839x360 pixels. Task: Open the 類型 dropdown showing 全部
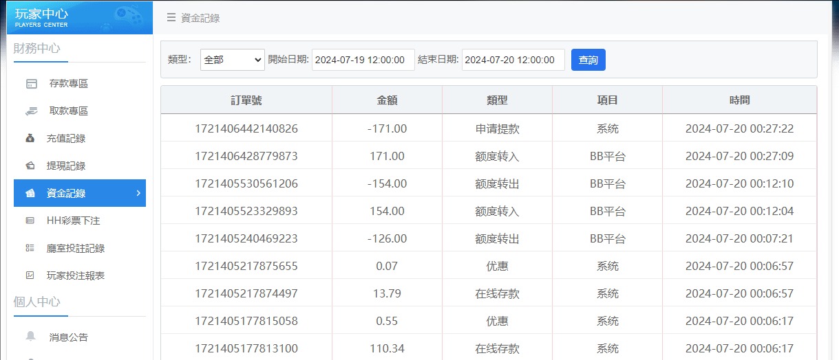232,60
